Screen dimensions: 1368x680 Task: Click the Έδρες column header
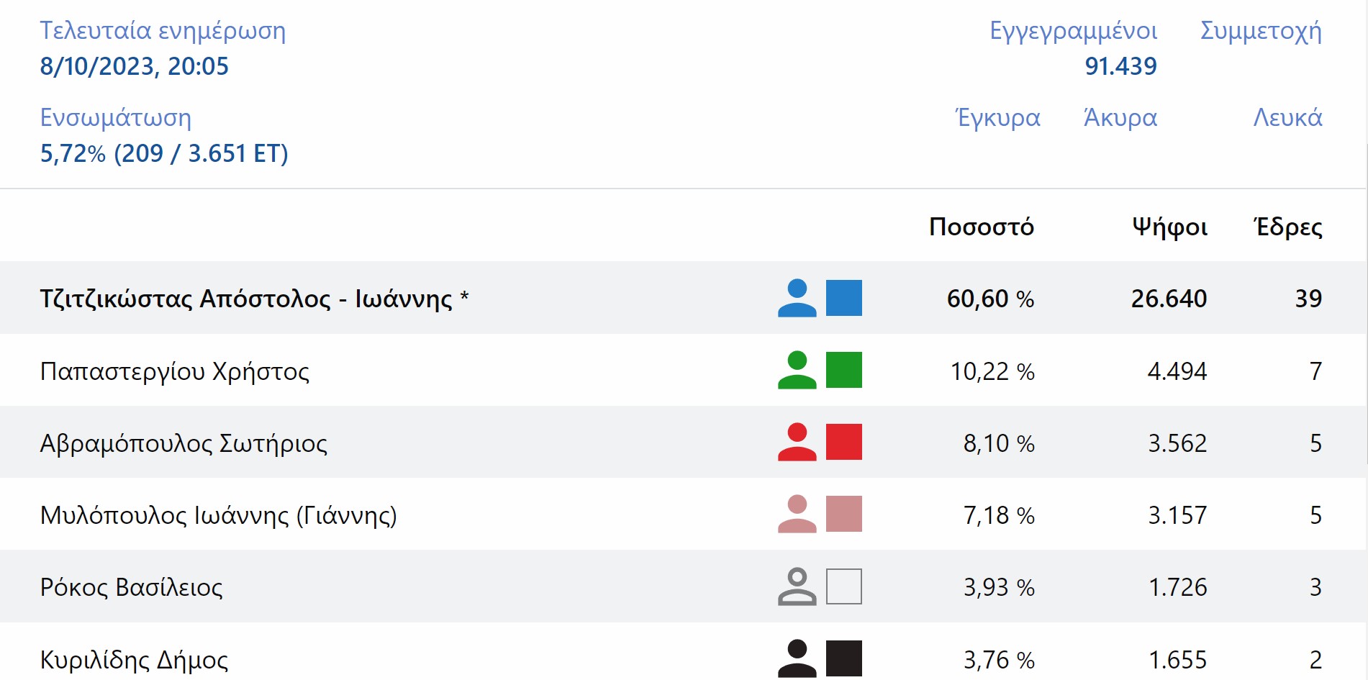(1288, 227)
